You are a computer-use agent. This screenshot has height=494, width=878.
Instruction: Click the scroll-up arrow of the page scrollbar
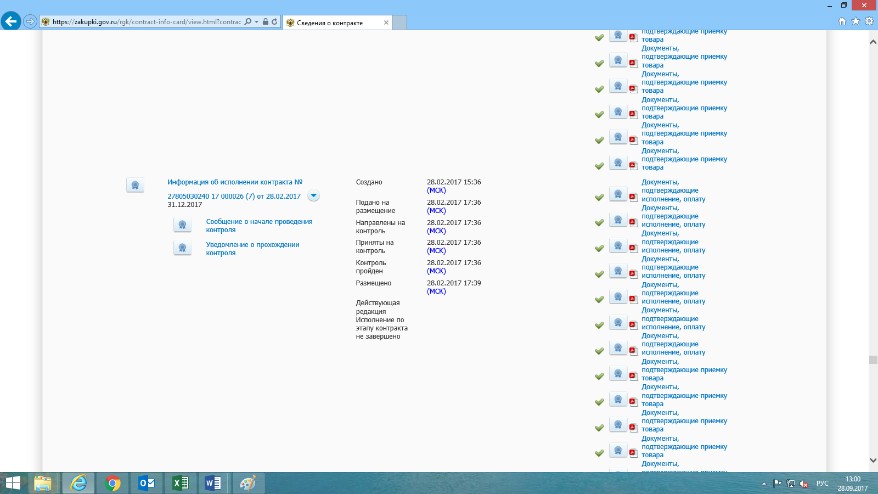tap(873, 42)
